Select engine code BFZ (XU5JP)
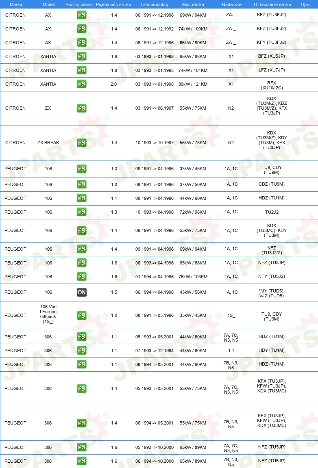This screenshot has height=468, width=318. (x=272, y=56)
